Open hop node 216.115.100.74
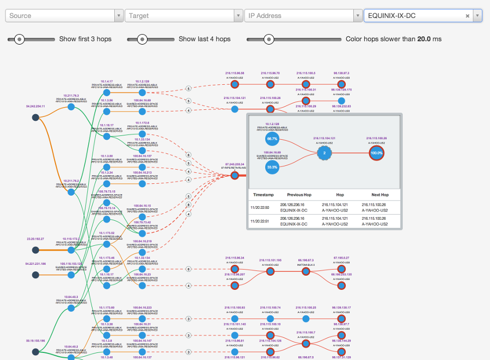This screenshot has height=360, width=490. coord(270,319)
